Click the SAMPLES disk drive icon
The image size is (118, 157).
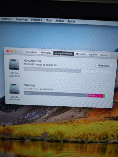pos(14,89)
